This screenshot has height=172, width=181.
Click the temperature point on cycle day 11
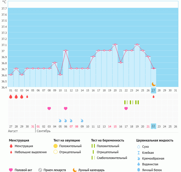66,51
